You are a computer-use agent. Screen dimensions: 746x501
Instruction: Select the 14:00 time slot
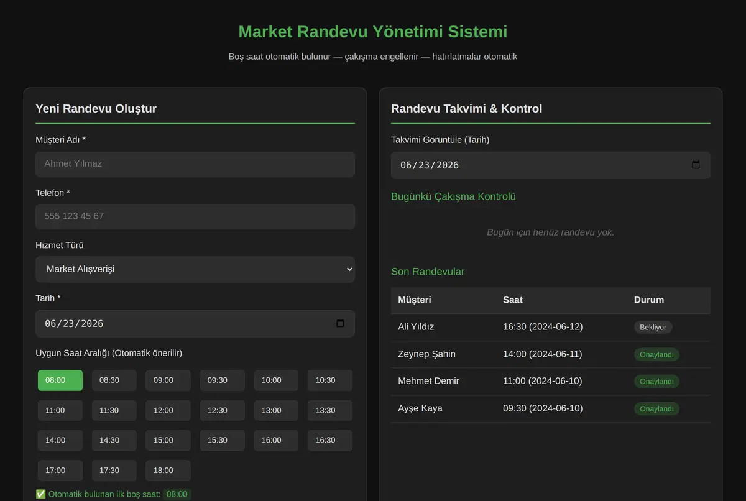[x=60, y=440]
